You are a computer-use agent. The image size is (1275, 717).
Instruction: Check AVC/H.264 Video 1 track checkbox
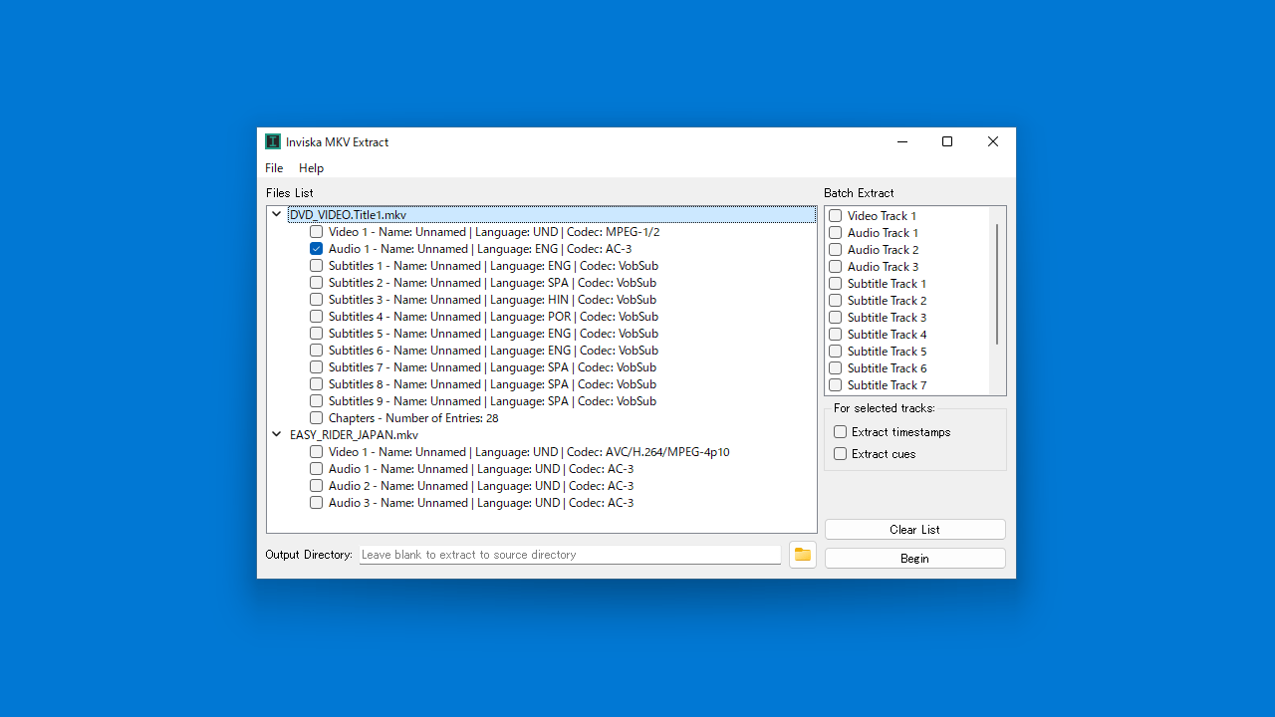pyautogui.click(x=316, y=452)
